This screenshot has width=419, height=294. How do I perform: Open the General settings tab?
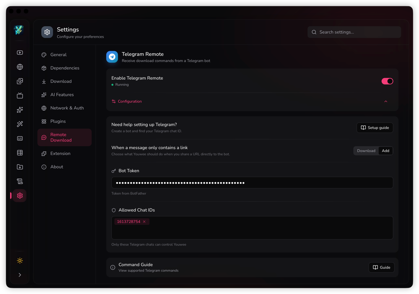[64, 55]
